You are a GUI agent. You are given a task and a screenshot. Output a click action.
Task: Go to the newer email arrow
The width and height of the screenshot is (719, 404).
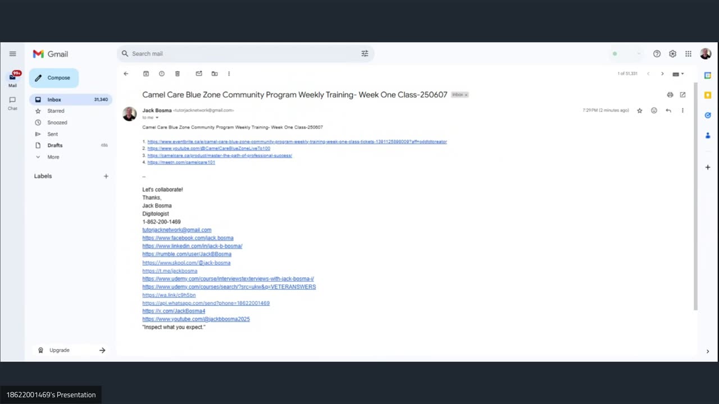(648, 74)
